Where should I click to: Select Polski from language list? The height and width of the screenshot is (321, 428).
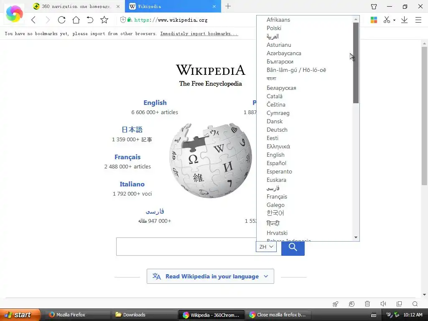click(274, 28)
